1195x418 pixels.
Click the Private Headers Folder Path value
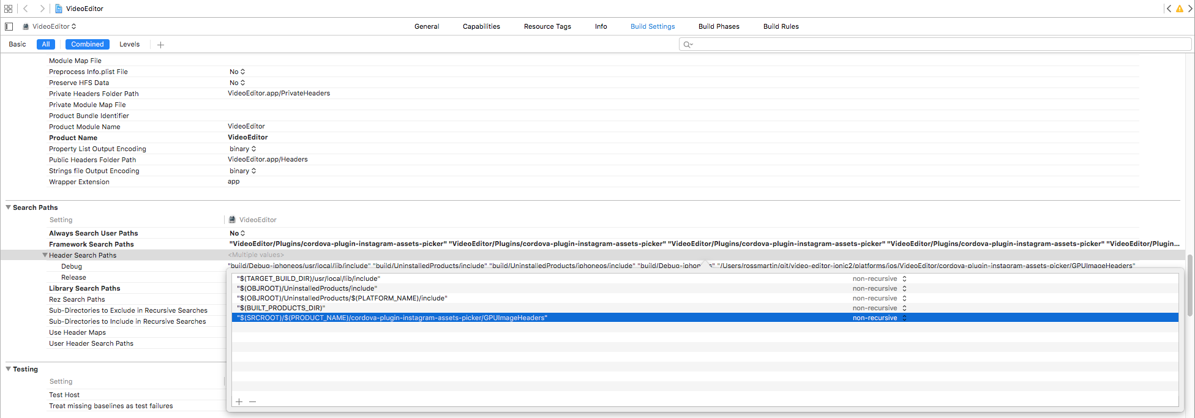[279, 93]
